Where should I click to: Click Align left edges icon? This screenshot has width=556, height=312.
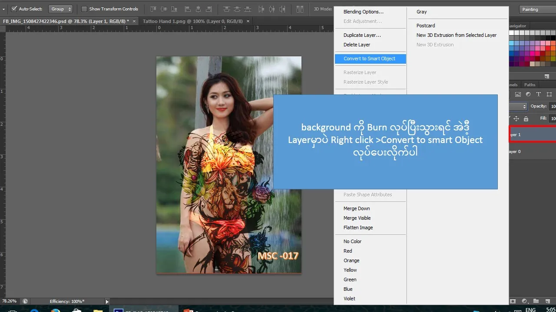click(x=188, y=9)
